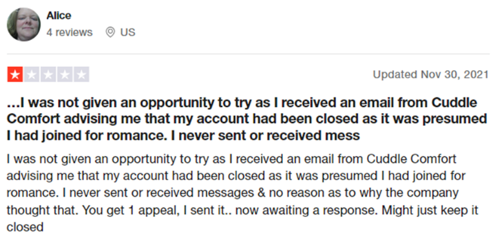Click the divider line below reviewer info
Image resolution: width=502 pixels, height=242 pixels.
(248, 54)
